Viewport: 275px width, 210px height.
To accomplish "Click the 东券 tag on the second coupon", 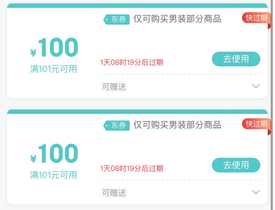I will click(x=117, y=125).
